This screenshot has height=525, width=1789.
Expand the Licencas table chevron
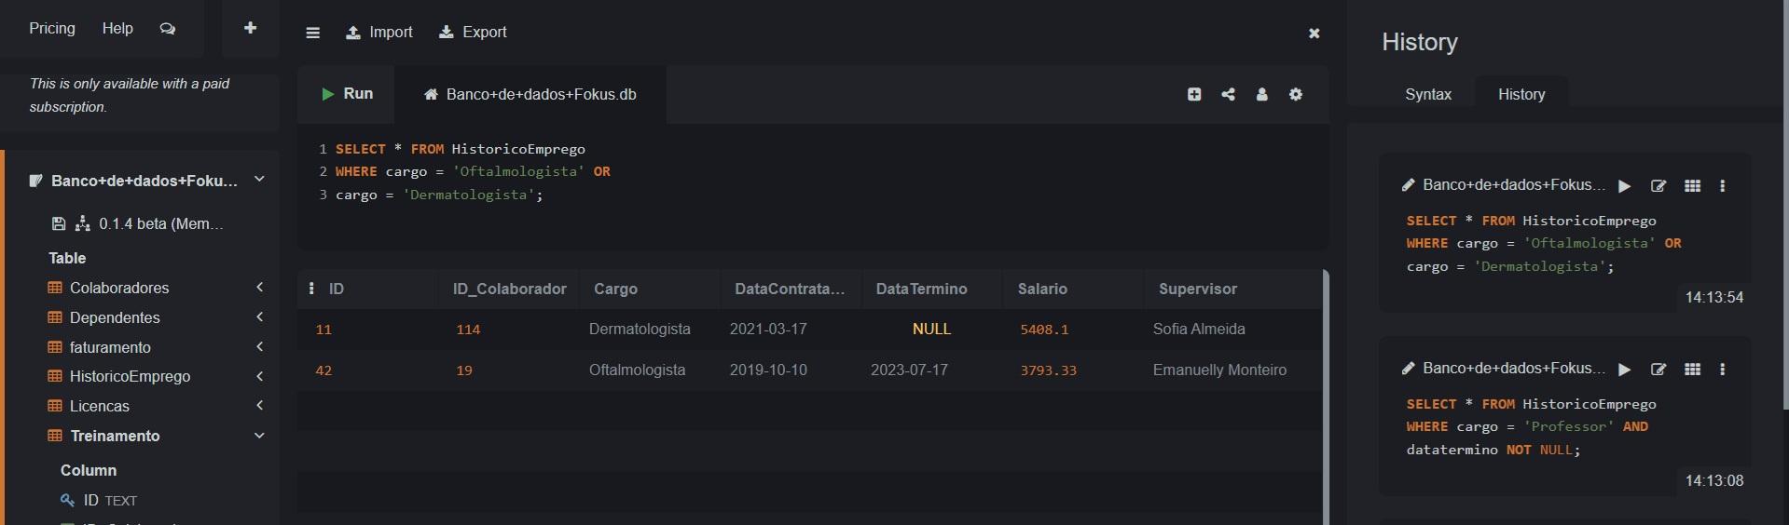point(260,406)
